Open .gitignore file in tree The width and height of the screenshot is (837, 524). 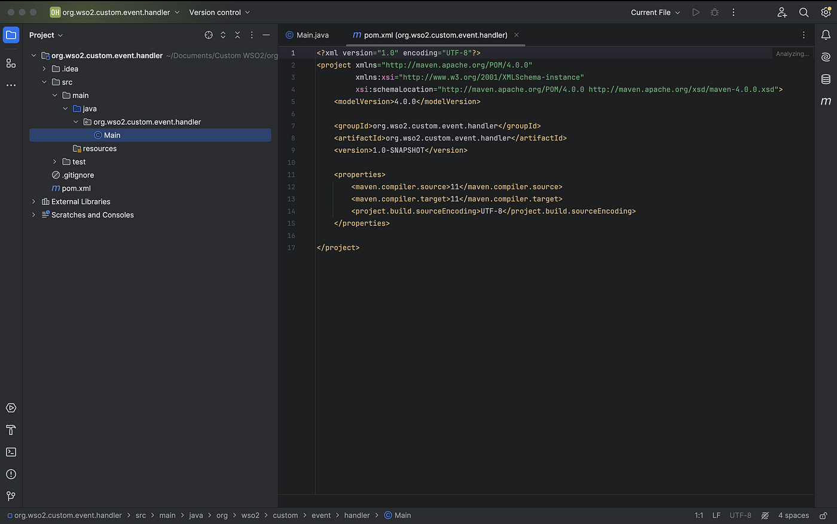pos(73,175)
